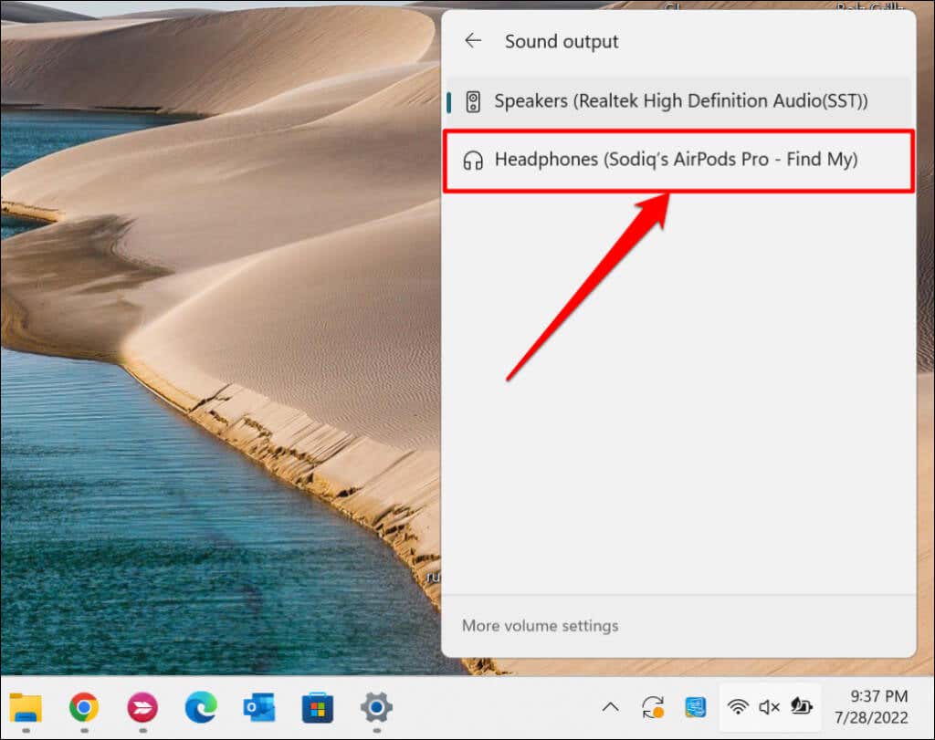The image size is (935, 740).
Task: Click the blue monitor tray icon
Action: [696, 707]
